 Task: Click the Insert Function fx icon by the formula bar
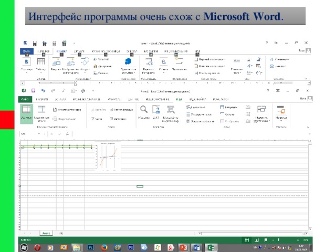67,134
